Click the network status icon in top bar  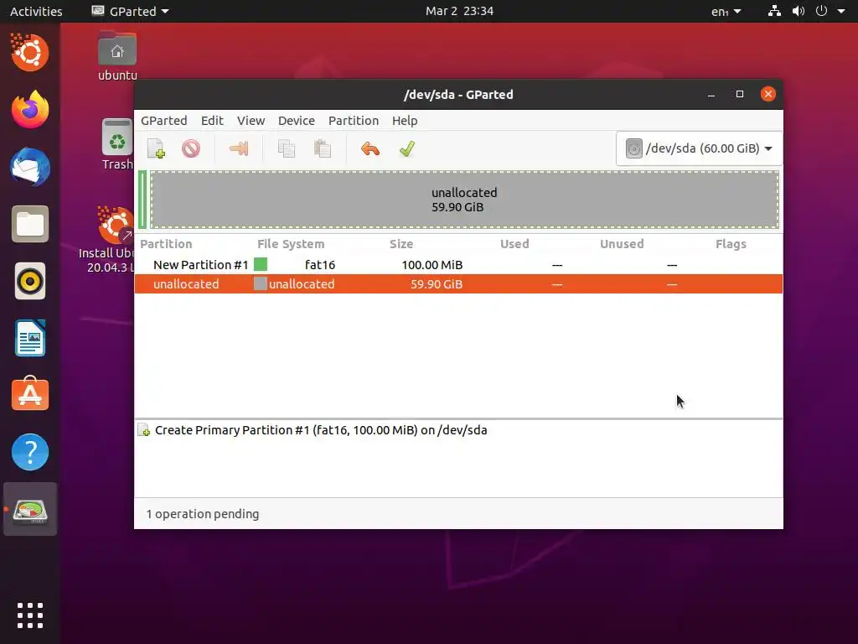tap(774, 11)
